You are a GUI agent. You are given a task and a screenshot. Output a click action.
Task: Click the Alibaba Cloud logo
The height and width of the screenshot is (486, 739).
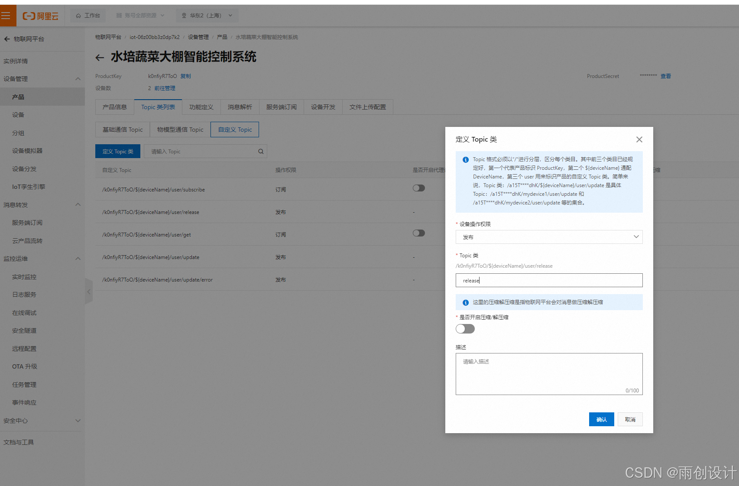pos(40,16)
